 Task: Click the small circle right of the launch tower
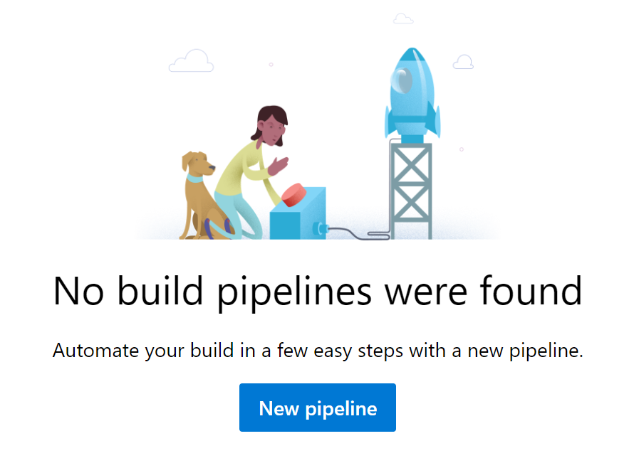click(x=462, y=149)
